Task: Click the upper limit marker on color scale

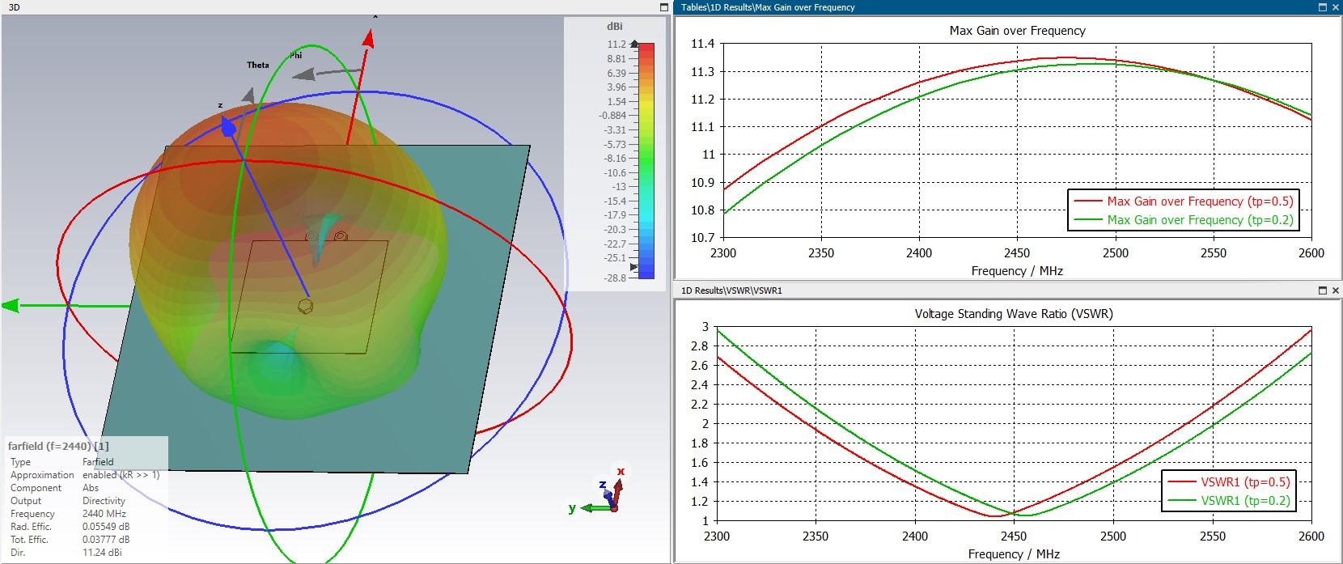Action: tap(633, 45)
